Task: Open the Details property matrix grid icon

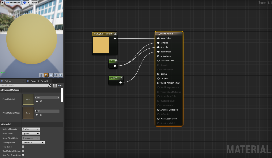Action: [55, 85]
